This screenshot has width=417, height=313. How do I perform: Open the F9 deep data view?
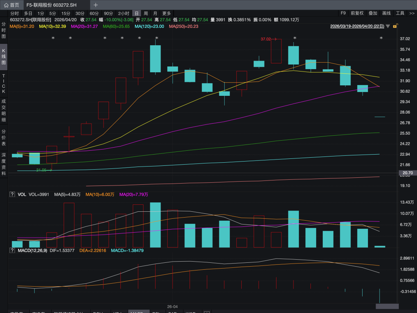point(343,13)
